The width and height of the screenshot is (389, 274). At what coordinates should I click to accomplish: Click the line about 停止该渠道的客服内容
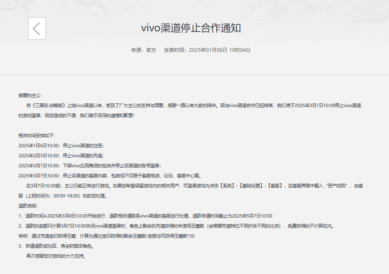click(x=111, y=176)
